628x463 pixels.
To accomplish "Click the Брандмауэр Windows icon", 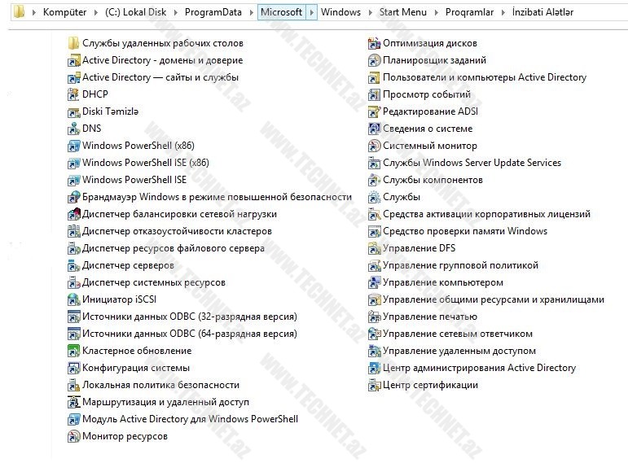I will 73,197.
